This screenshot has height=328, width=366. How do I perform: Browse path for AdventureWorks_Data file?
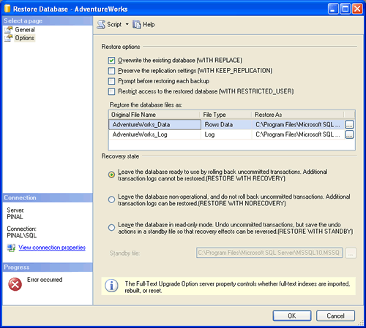point(349,125)
